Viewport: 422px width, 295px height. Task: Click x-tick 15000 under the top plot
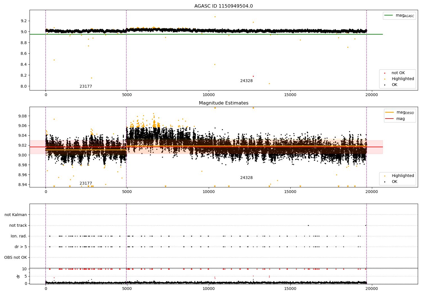pyautogui.click(x=290, y=95)
